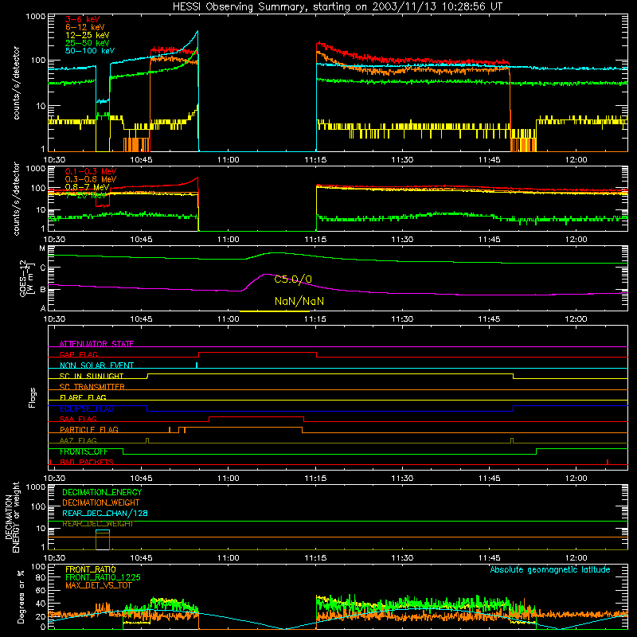Select the FRONTS_OFF flag label
This screenshot has height=637, width=637.
pos(84,451)
